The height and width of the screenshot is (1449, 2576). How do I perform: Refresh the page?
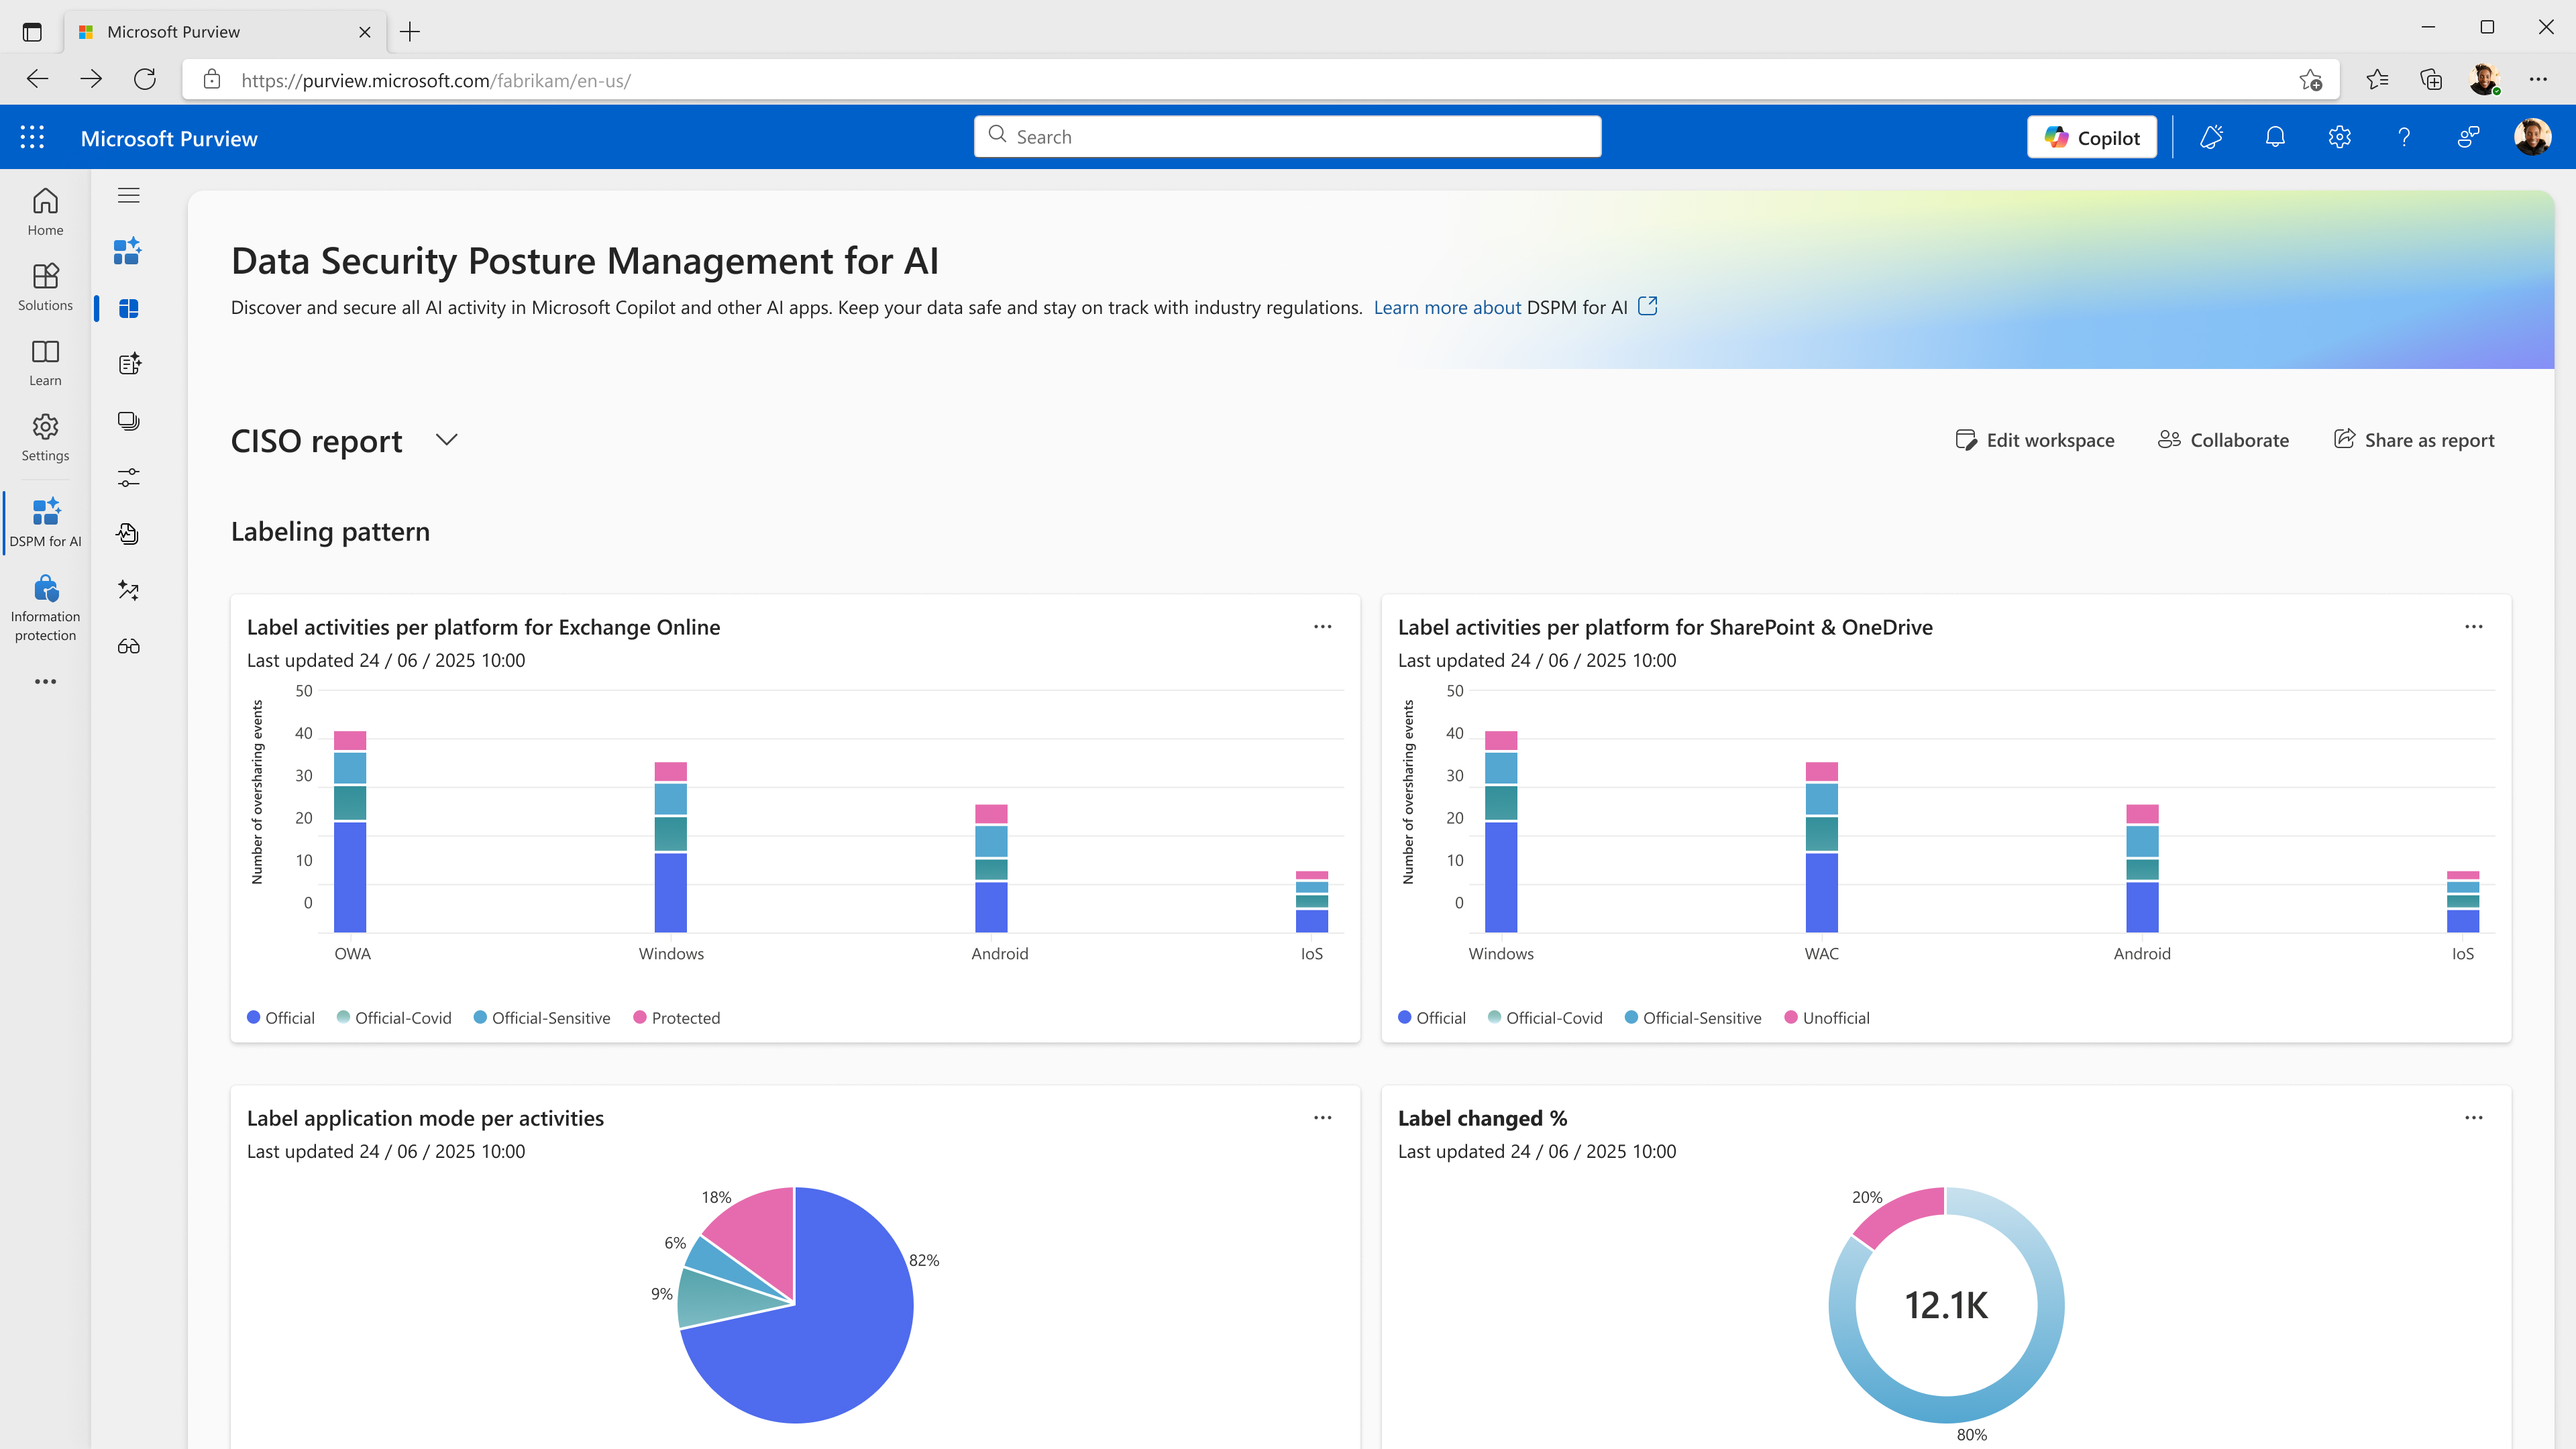pyautogui.click(x=145, y=79)
